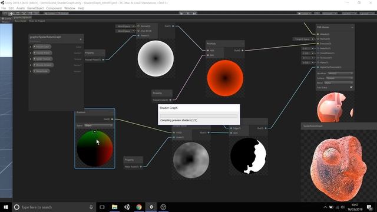Click the Step node Edge(1) input port

[x=231, y=128]
